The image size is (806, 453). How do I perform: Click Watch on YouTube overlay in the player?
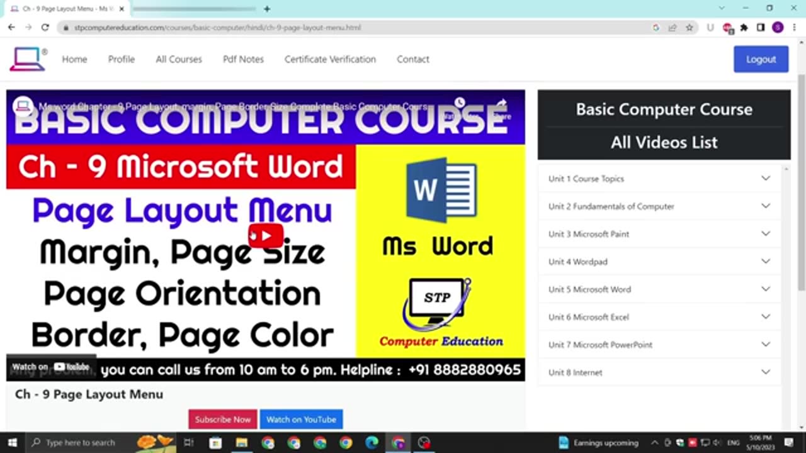click(50, 367)
